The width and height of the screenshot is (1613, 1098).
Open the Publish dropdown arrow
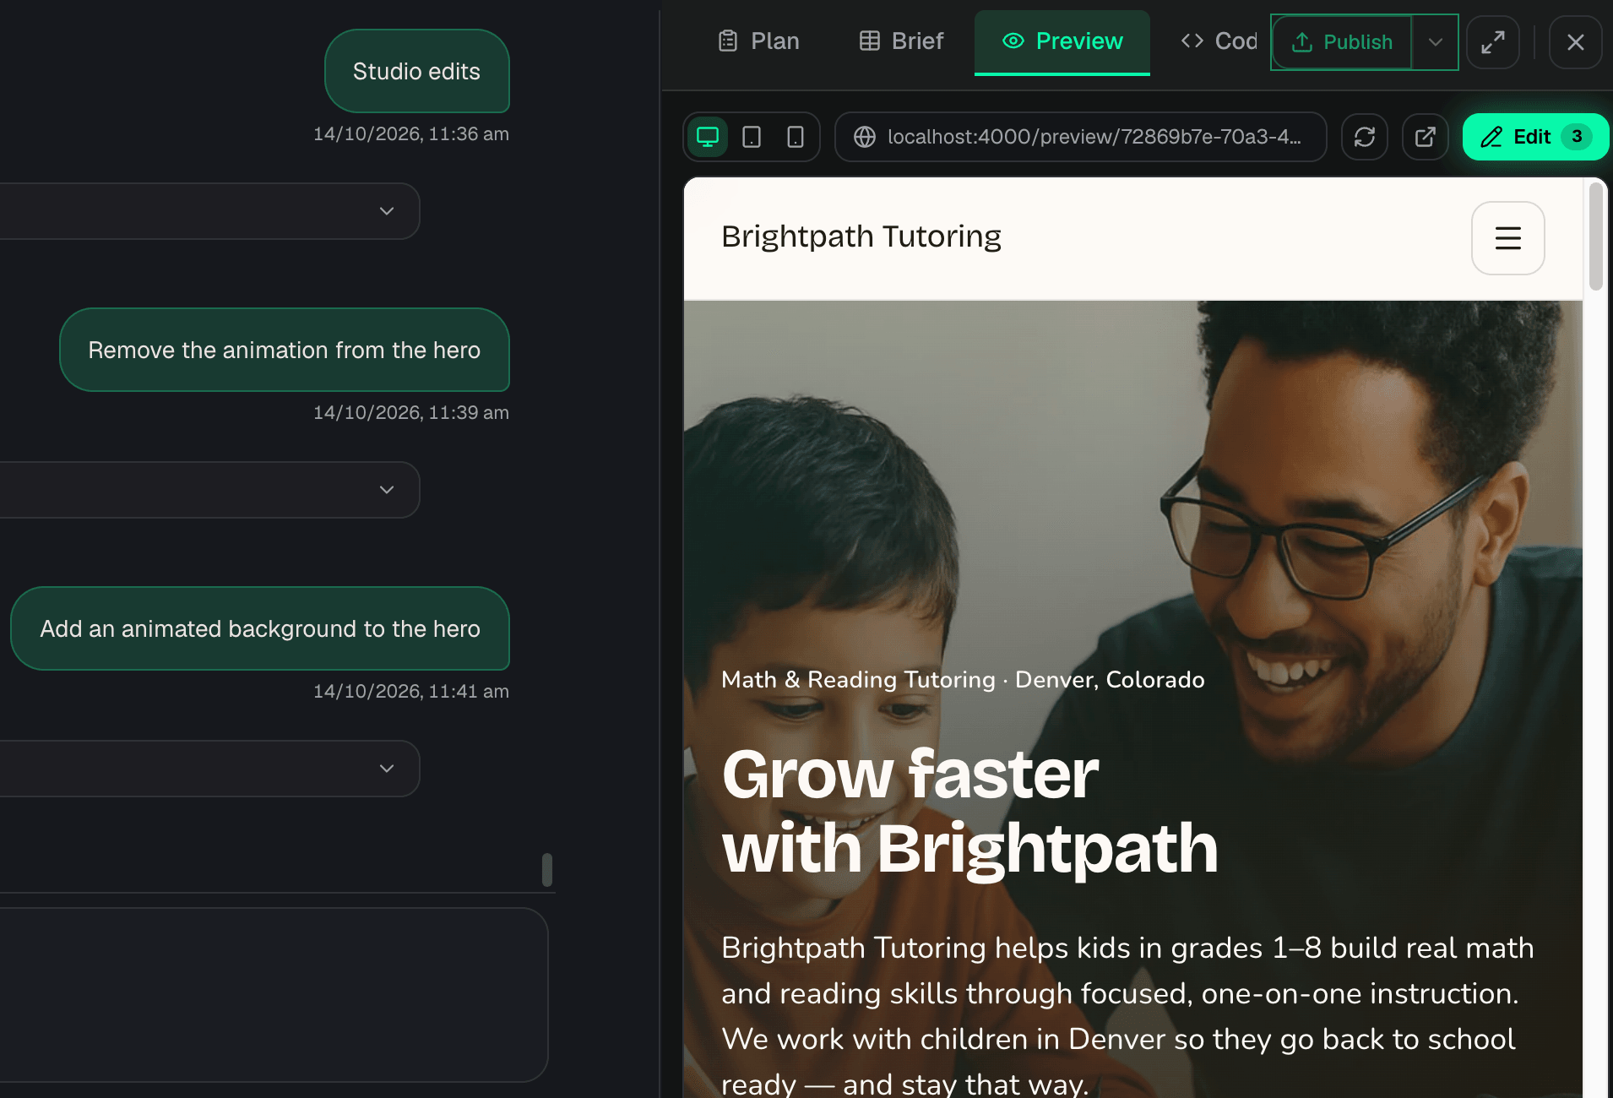point(1435,42)
